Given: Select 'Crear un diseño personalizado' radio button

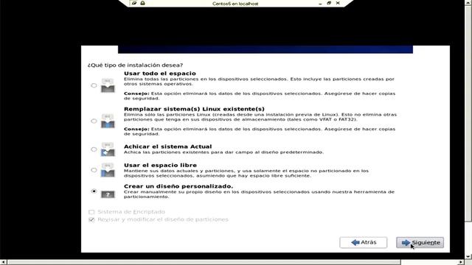Looking at the screenshot, I should (94, 191).
